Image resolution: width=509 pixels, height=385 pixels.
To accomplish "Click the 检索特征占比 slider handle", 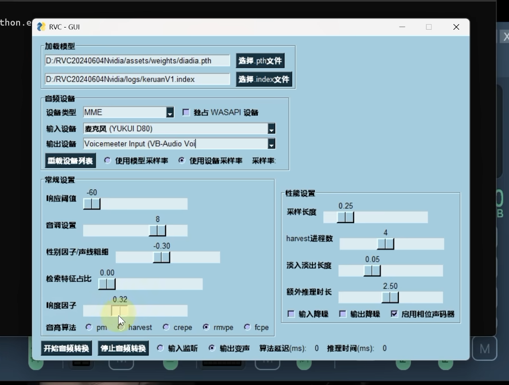I will (107, 284).
